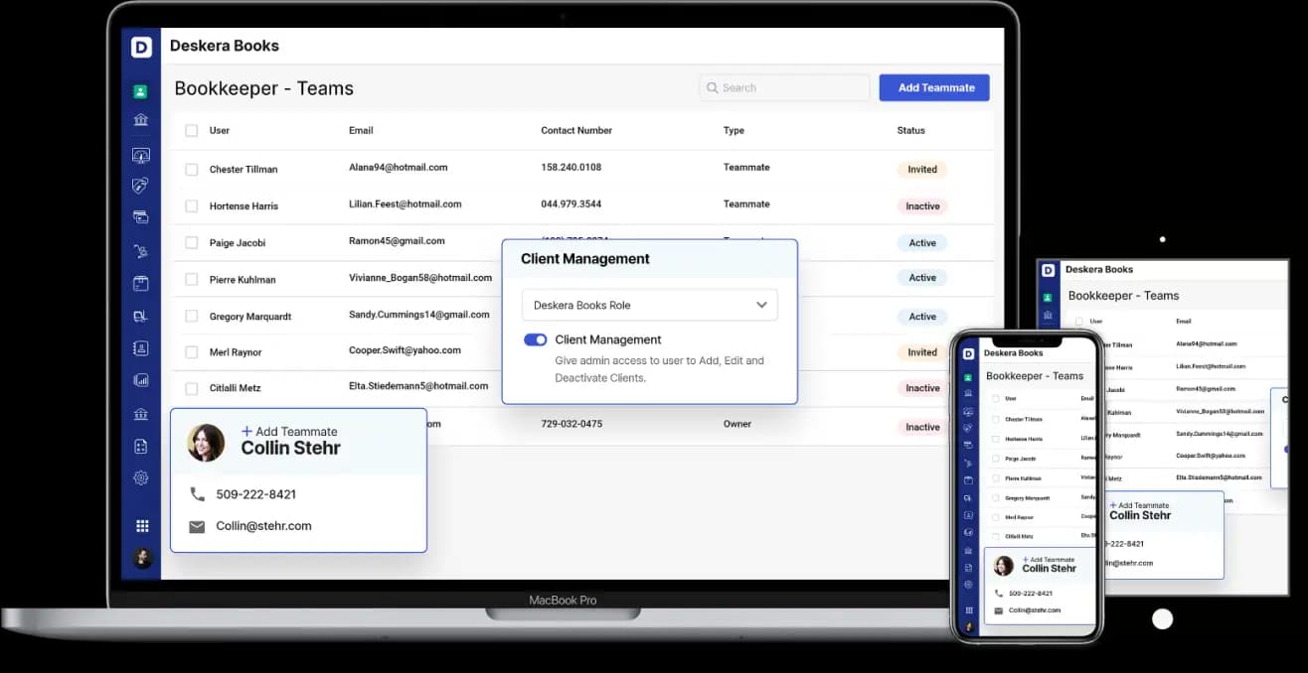Tick the checkbox for Chester Tillman
The height and width of the screenshot is (673, 1308).
tap(192, 170)
